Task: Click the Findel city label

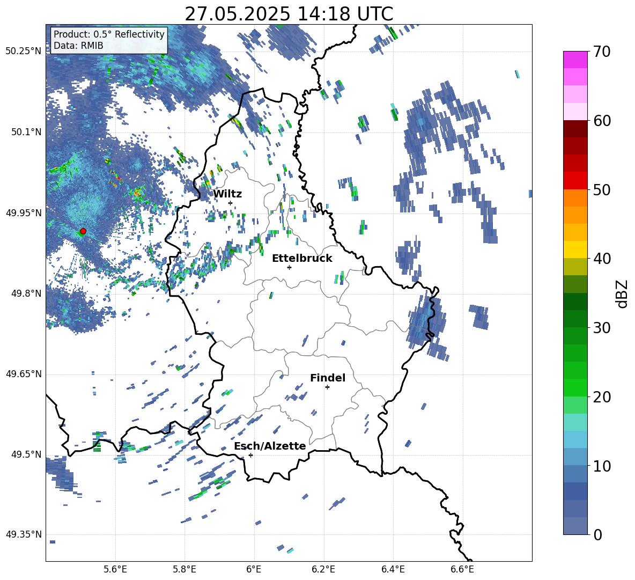Action: pyautogui.click(x=328, y=378)
